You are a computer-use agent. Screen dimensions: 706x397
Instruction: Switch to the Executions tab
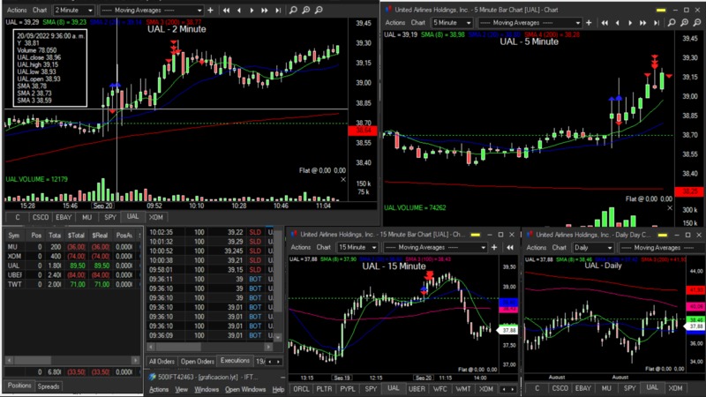click(235, 361)
